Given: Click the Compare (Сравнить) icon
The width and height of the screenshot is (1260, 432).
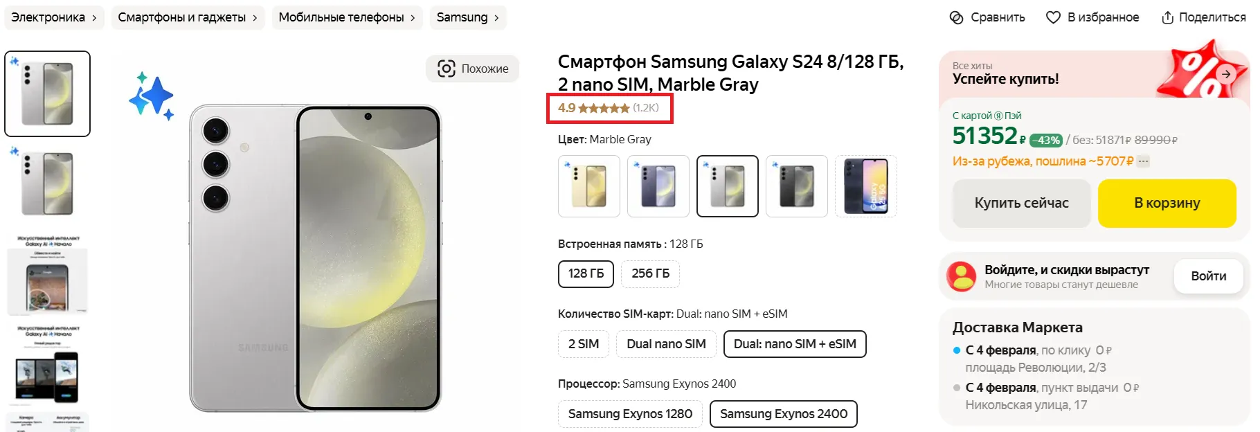Looking at the screenshot, I should (x=956, y=18).
